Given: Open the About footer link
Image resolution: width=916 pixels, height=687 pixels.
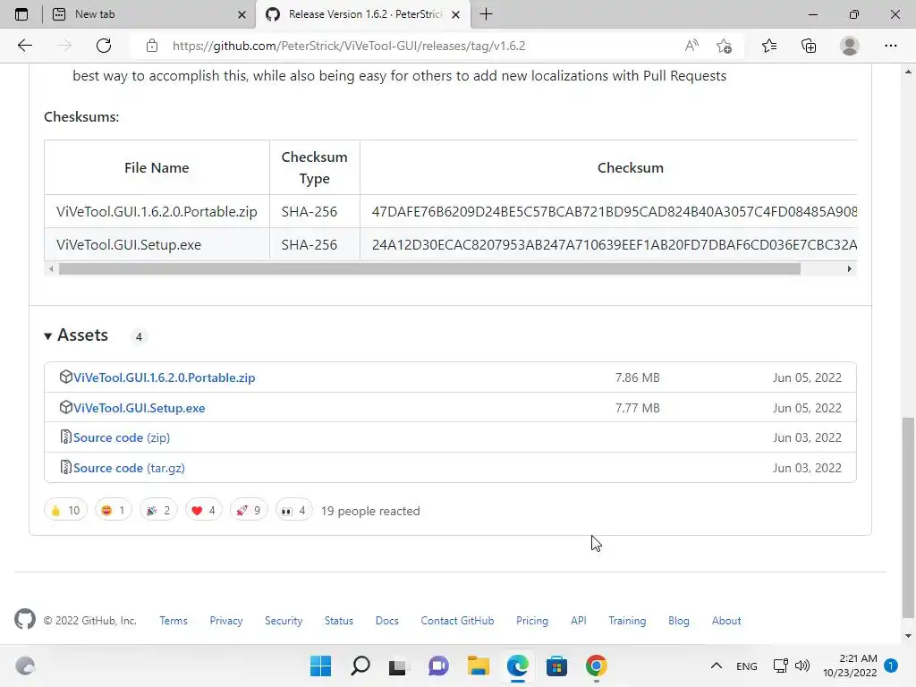Looking at the screenshot, I should tap(726, 621).
